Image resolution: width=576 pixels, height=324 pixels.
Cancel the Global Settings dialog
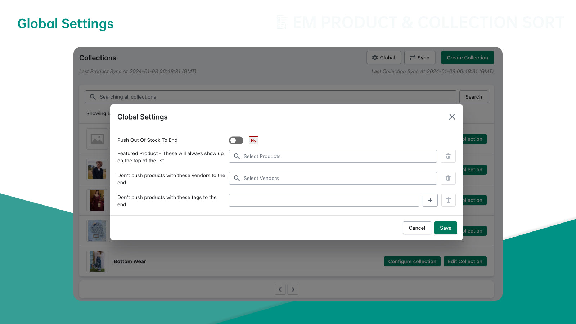(417, 228)
